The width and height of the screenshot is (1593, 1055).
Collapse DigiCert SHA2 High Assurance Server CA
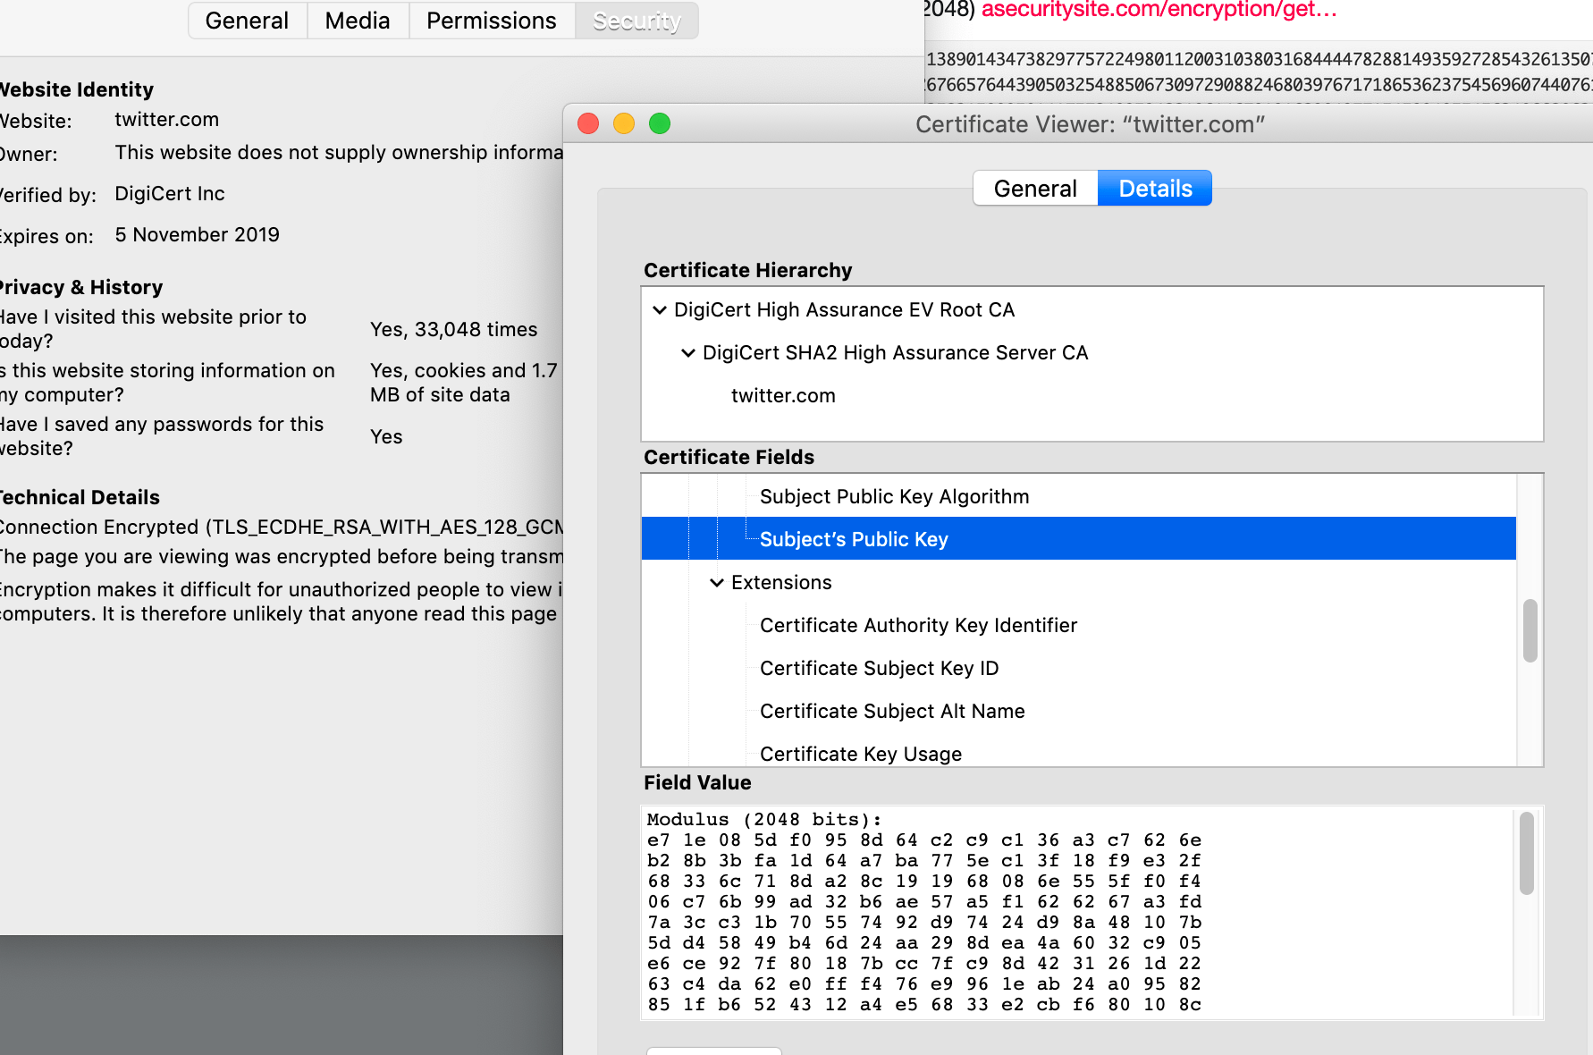tap(688, 353)
